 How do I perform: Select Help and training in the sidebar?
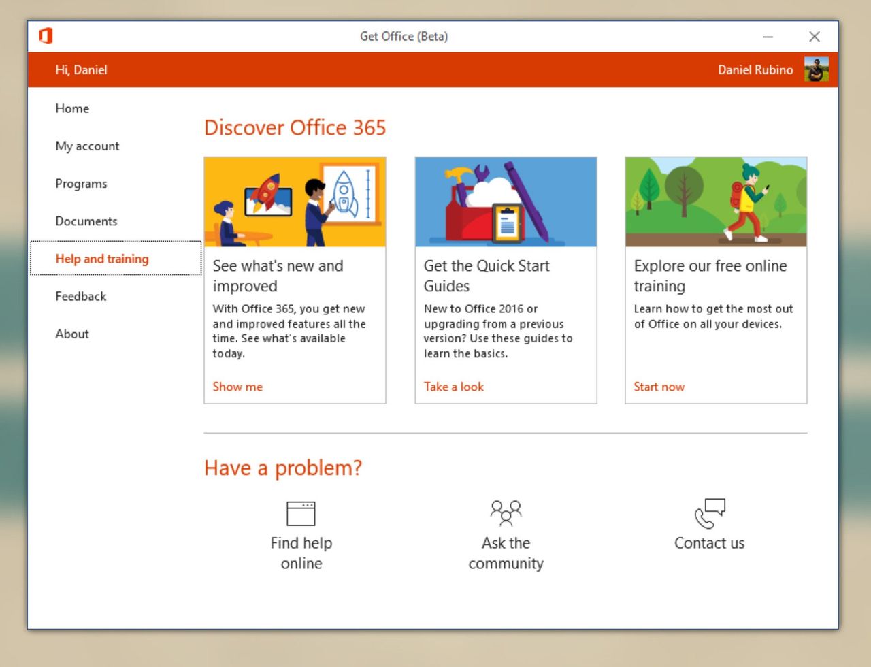tap(116, 259)
